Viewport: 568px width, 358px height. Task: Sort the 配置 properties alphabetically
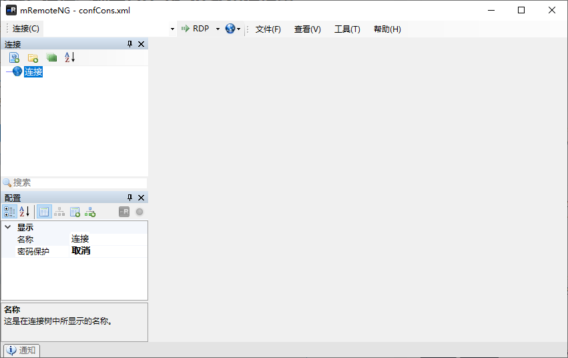pyautogui.click(x=24, y=212)
